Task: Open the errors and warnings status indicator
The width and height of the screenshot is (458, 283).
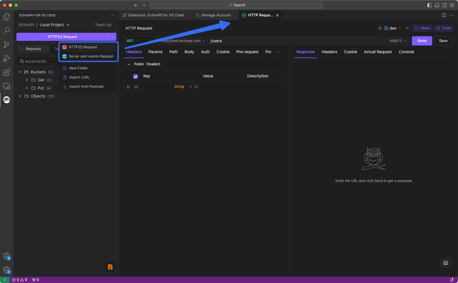Action: 20,280
